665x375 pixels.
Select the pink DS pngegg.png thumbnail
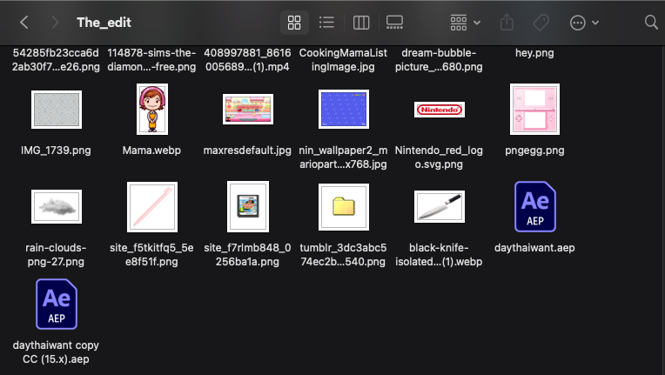[534, 109]
